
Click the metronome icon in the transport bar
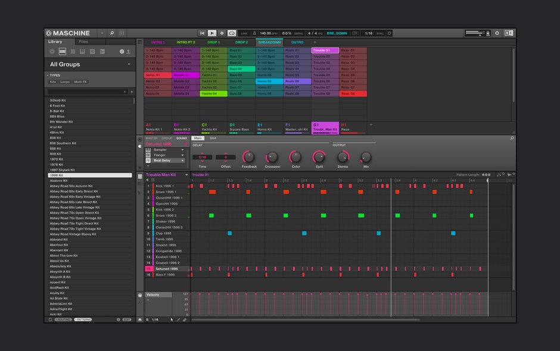tap(254, 34)
